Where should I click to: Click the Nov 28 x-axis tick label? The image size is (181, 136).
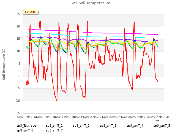[x=164, y=117]
